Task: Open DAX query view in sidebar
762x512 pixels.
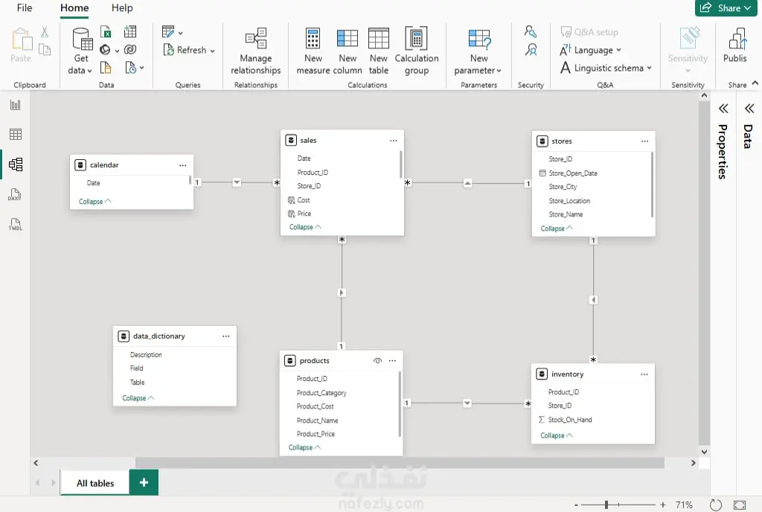Action: click(x=15, y=195)
